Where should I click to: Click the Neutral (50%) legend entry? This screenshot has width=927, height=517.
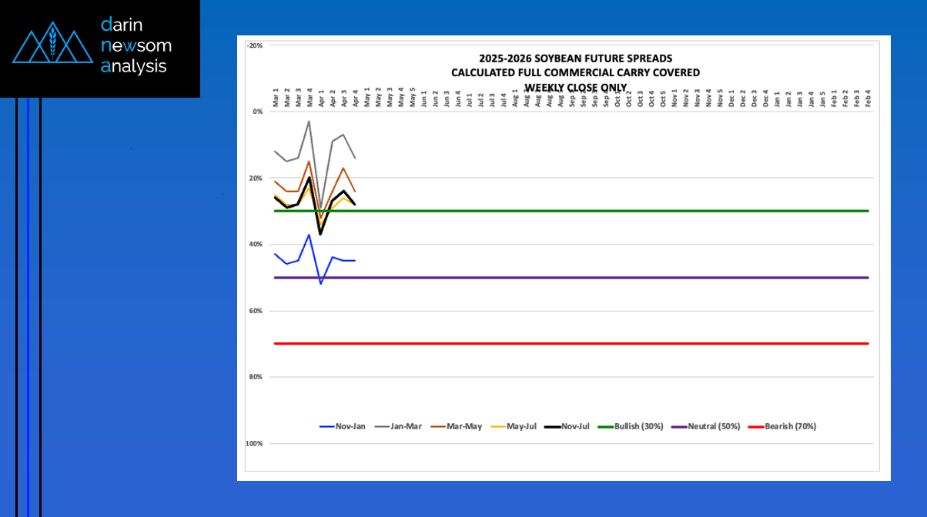point(706,426)
